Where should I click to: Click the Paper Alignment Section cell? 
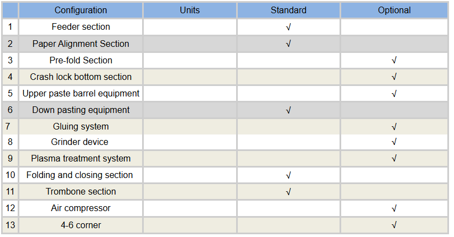tap(81, 44)
